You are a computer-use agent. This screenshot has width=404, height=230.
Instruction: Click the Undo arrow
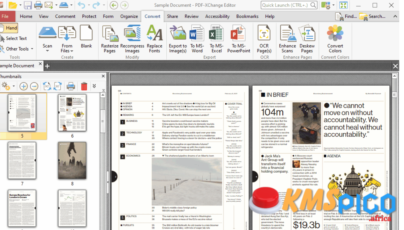(x=81, y=5)
